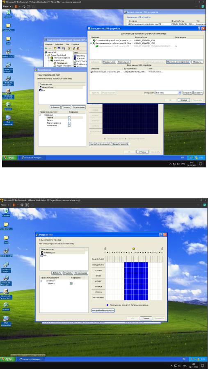Click the Белый список USB button
Screen dimensions: 208x369
point(121,144)
